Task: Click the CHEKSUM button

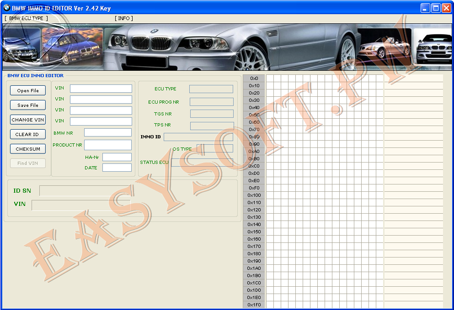Action: pos(28,149)
